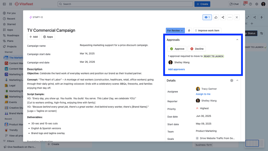Click start date May 09, 2025
This screenshot has width=268, height=151.
pos(203,124)
